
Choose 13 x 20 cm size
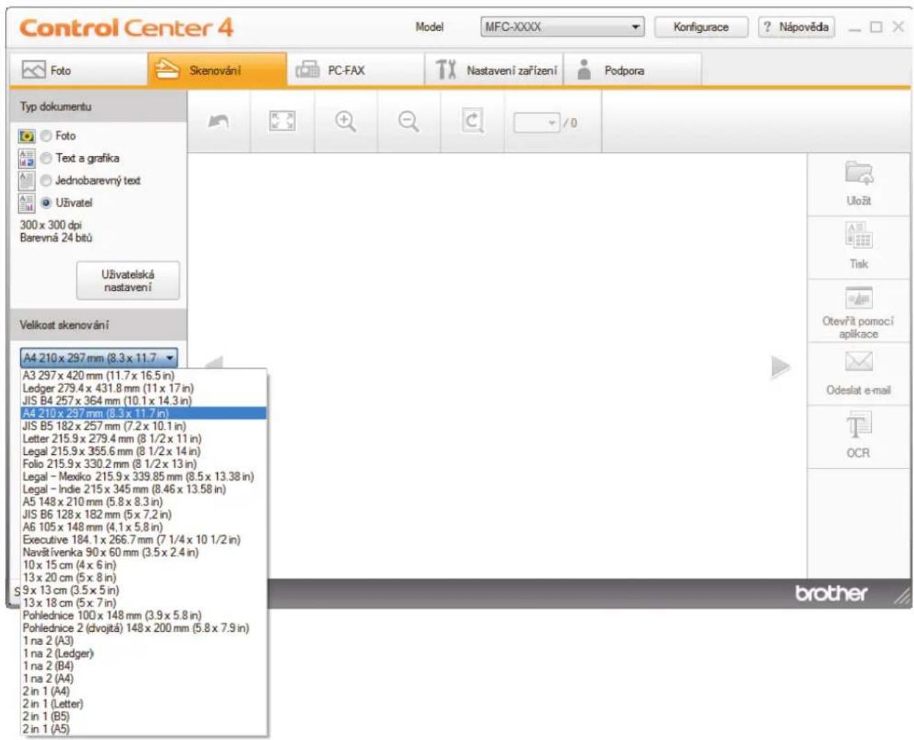click(144, 577)
